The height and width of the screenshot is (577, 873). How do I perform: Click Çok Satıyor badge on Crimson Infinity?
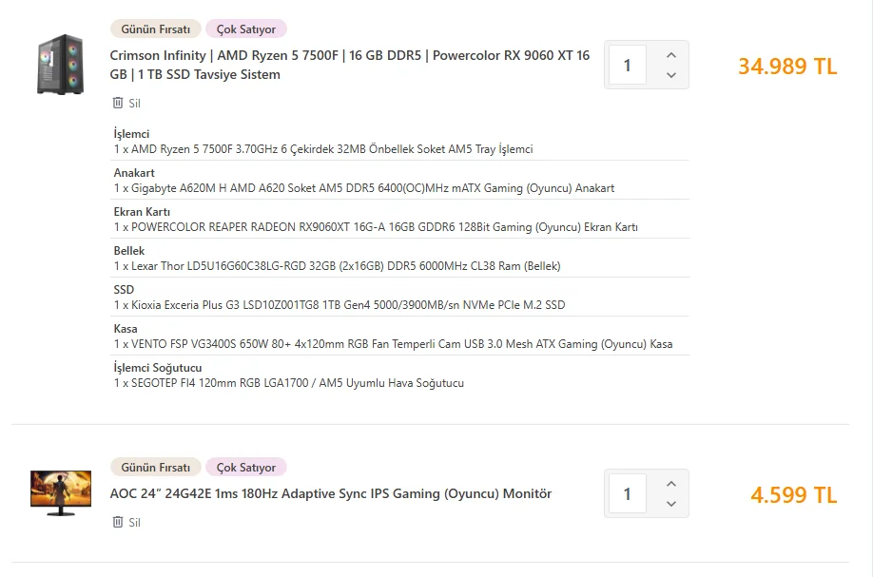(245, 29)
